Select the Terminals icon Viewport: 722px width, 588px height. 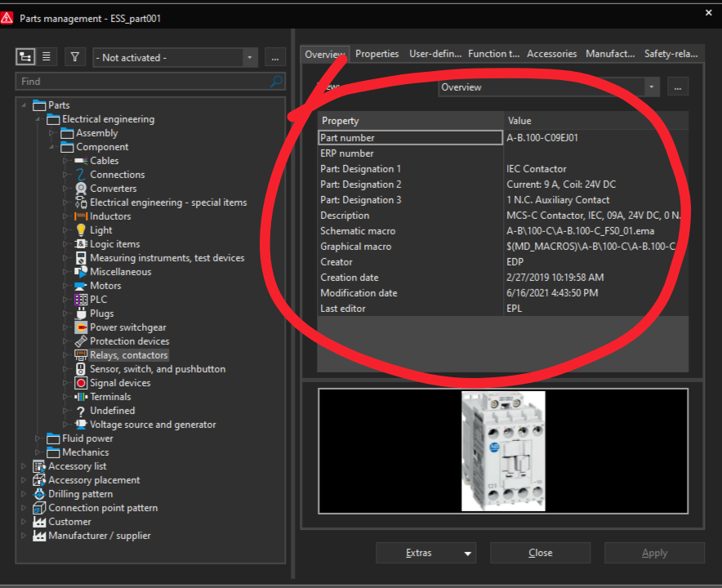[x=81, y=397]
